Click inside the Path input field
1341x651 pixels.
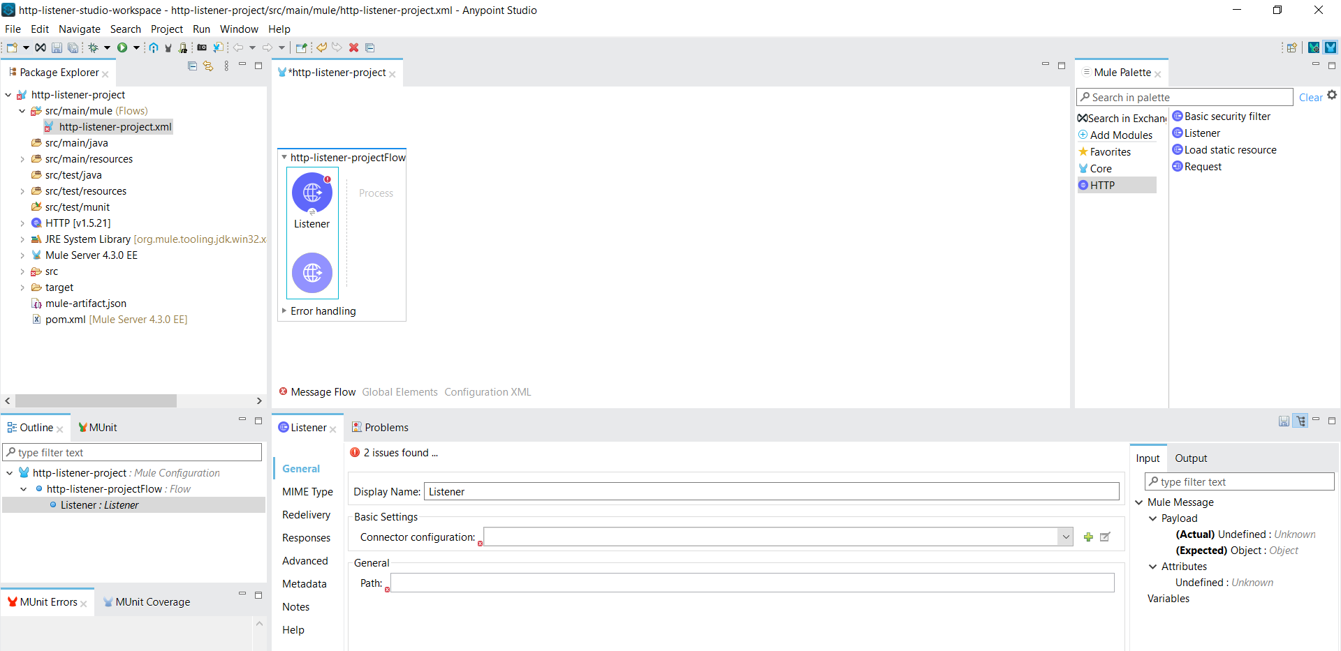point(698,583)
